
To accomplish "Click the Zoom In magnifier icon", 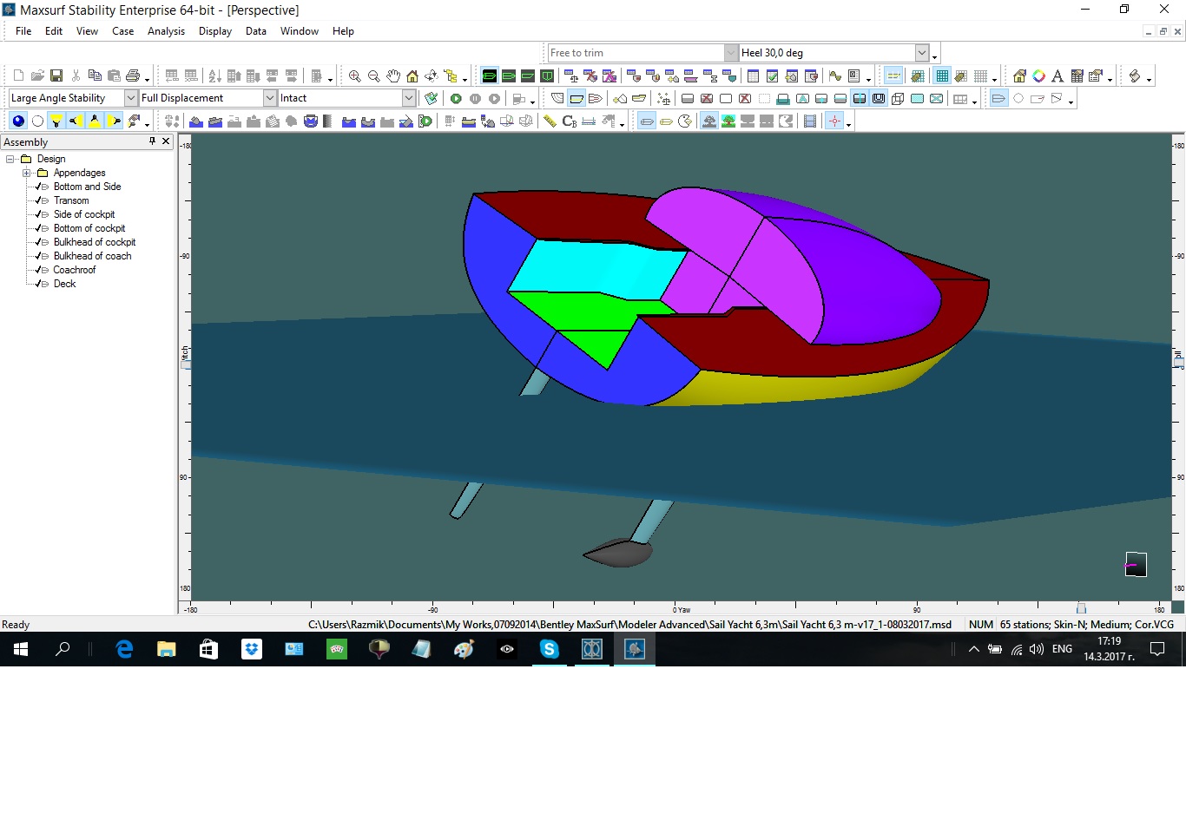I will (x=354, y=76).
